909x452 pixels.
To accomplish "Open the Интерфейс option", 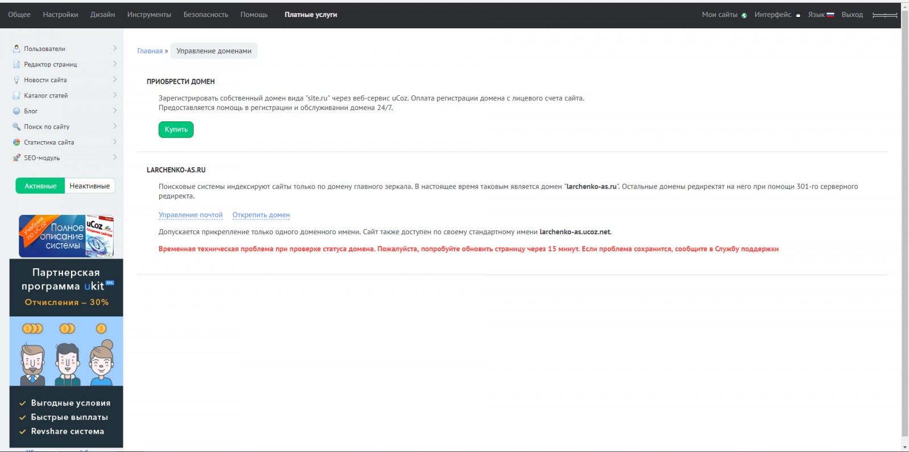I will point(773,15).
